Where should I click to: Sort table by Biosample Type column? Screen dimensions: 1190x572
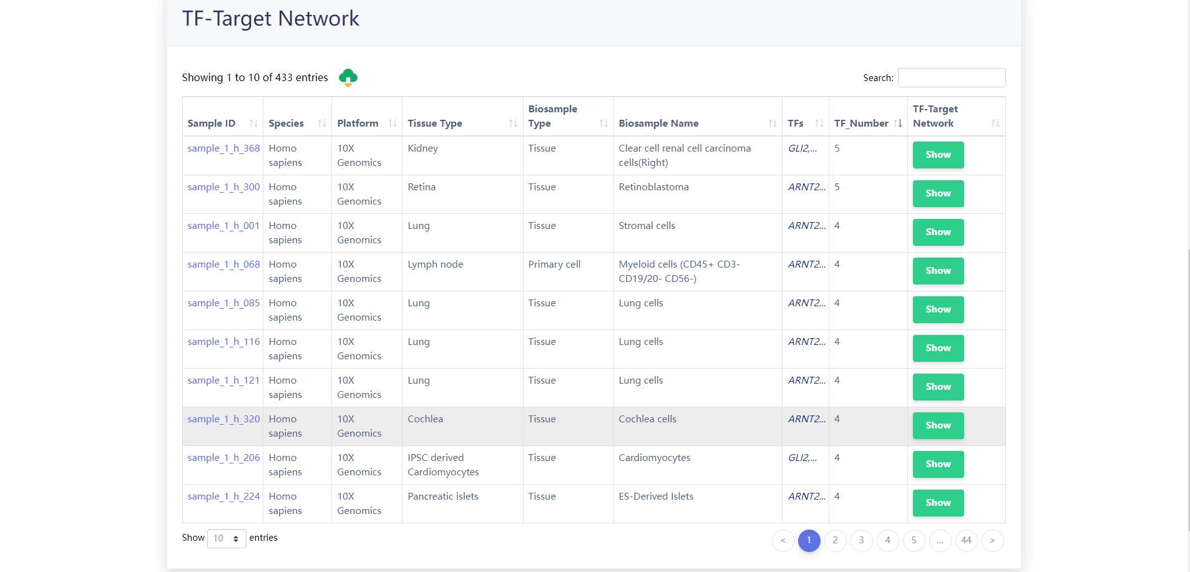(x=568, y=117)
